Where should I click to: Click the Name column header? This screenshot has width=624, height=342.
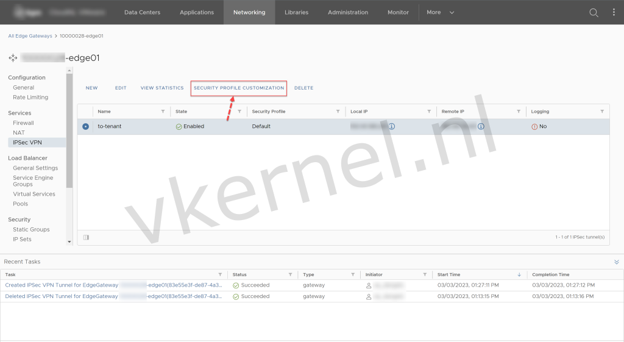[x=104, y=112]
